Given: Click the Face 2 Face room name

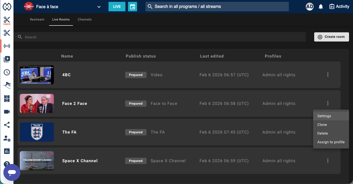Looking at the screenshot, I should click(x=75, y=104).
